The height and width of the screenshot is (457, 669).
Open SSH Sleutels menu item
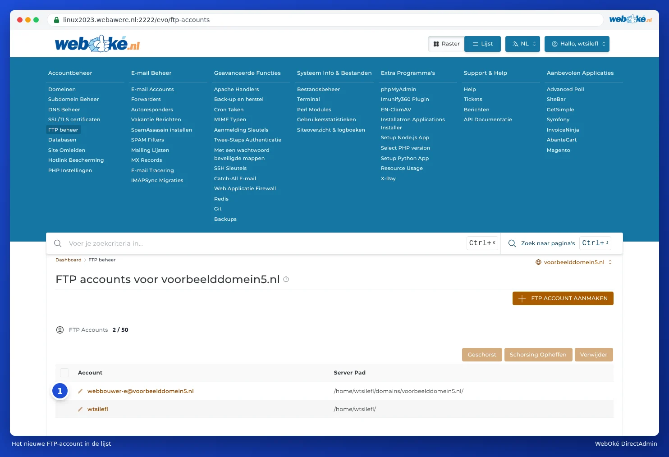click(230, 168)
